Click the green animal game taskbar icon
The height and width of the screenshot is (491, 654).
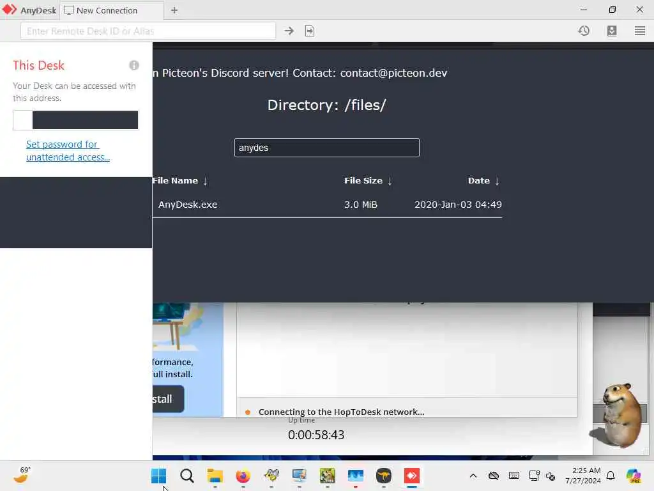(x=328, y=476)
